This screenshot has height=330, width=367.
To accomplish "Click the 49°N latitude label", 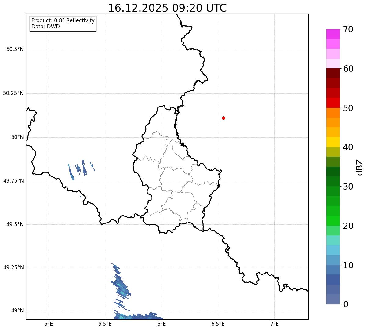I will pyautogui.click(x=17, y=311).
